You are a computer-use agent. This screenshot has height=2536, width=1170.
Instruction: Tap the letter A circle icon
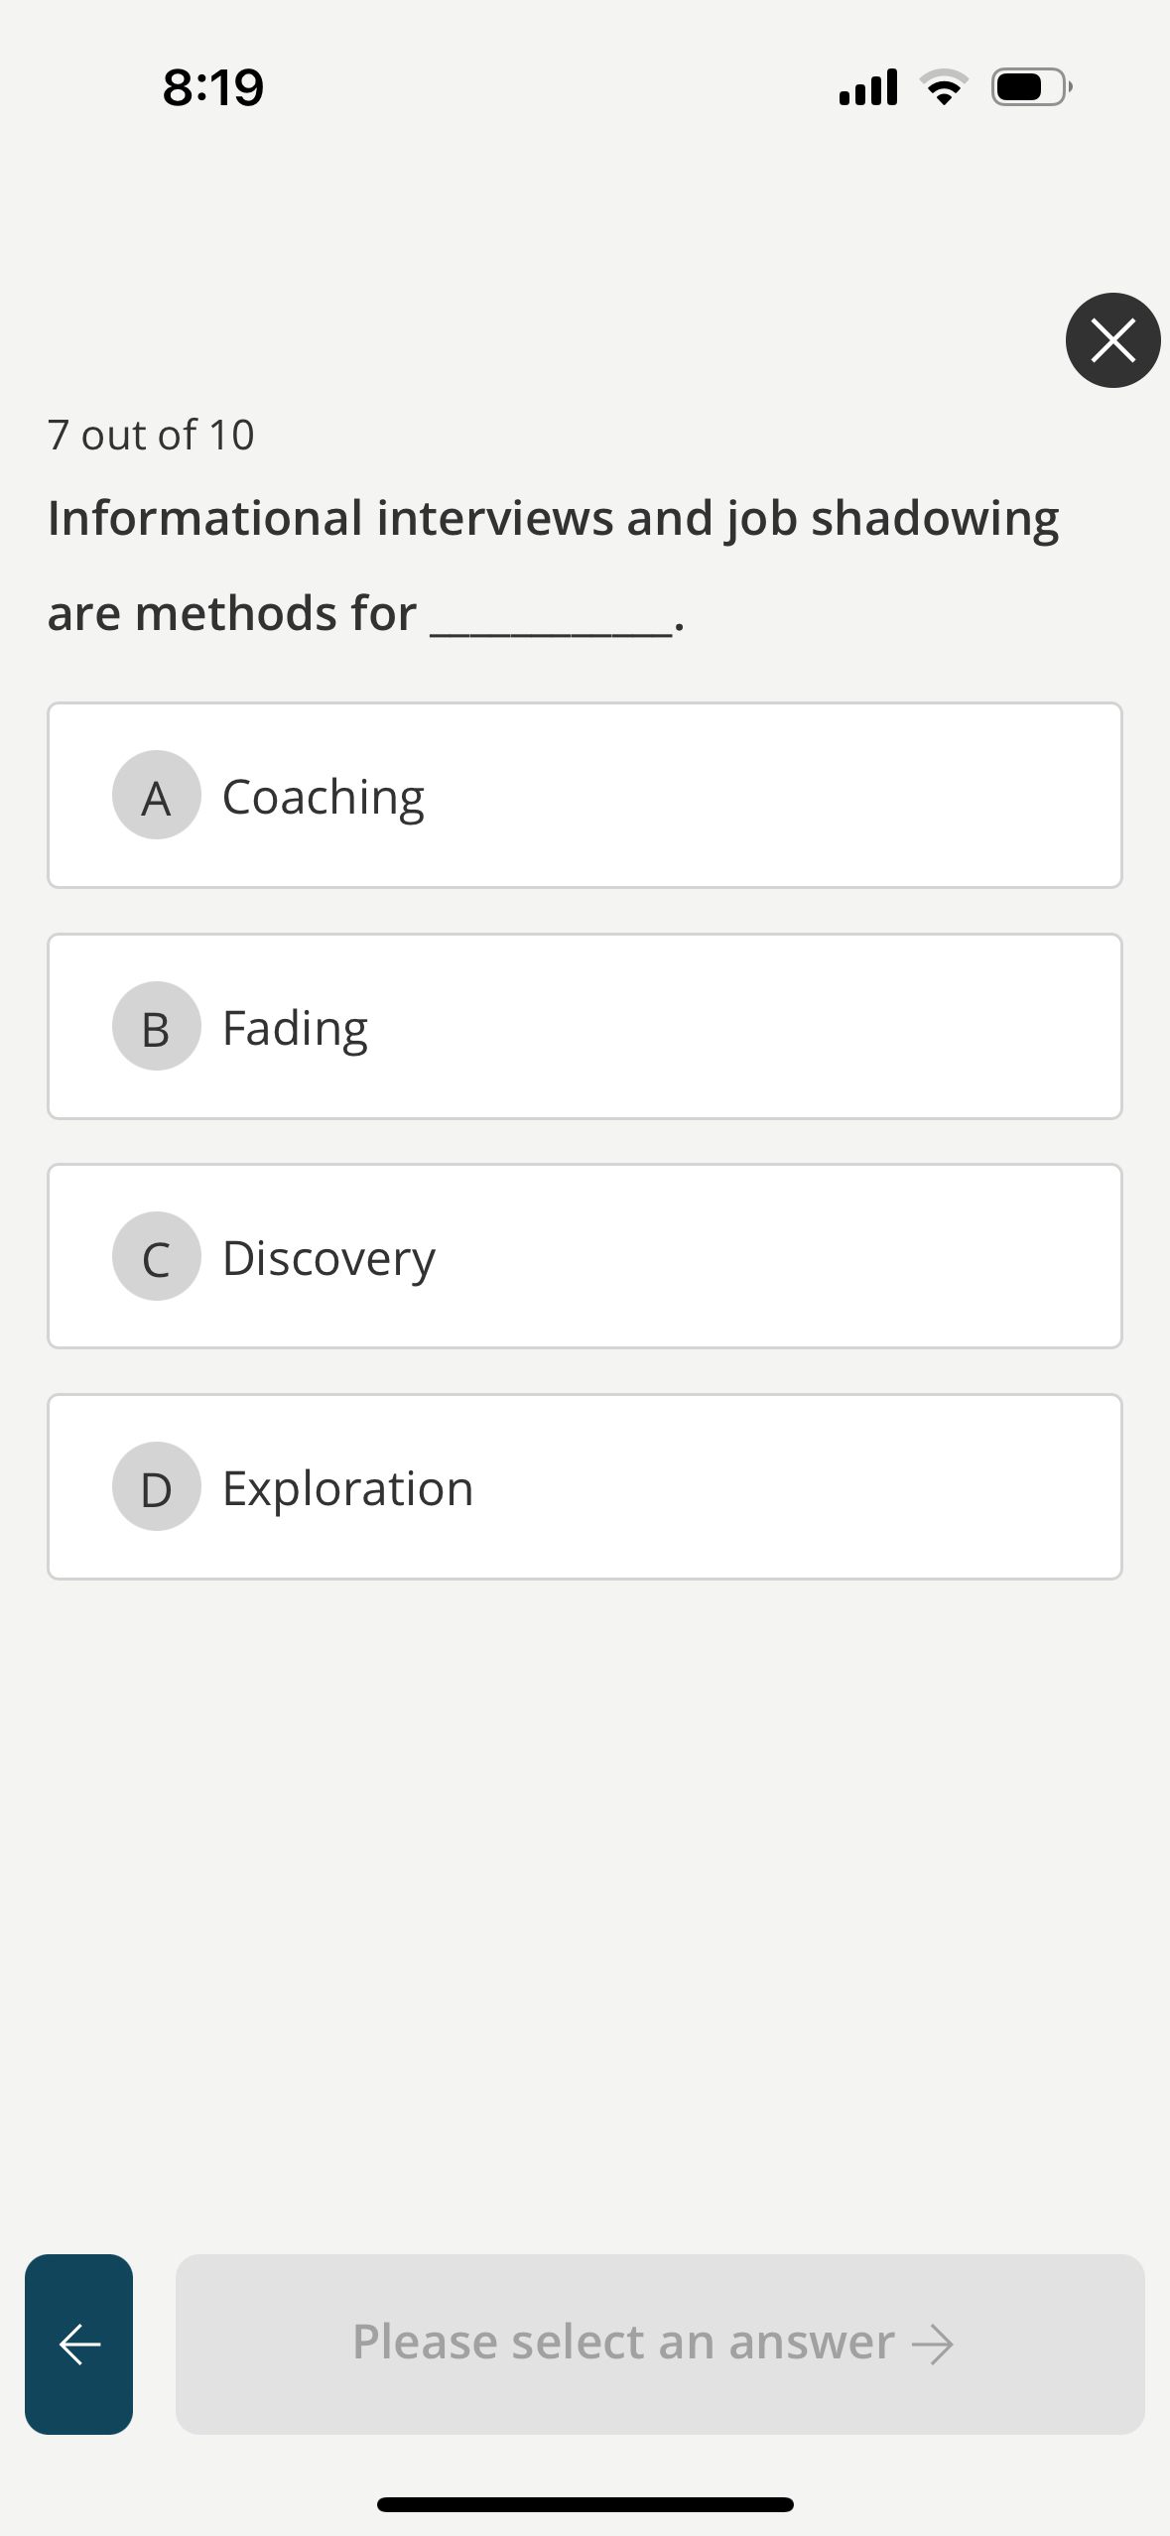tap(156, 796)
